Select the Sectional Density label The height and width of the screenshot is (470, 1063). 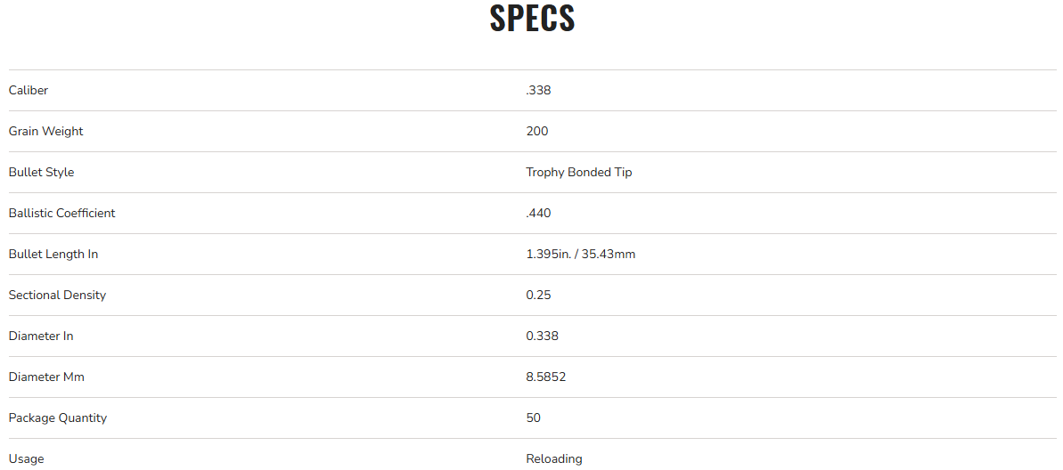coord(57,295)
